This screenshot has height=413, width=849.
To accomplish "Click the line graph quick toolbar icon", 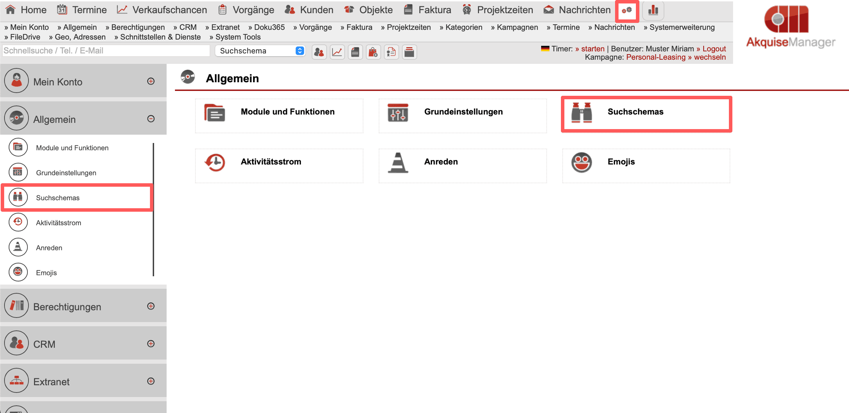I will point(337,52).
